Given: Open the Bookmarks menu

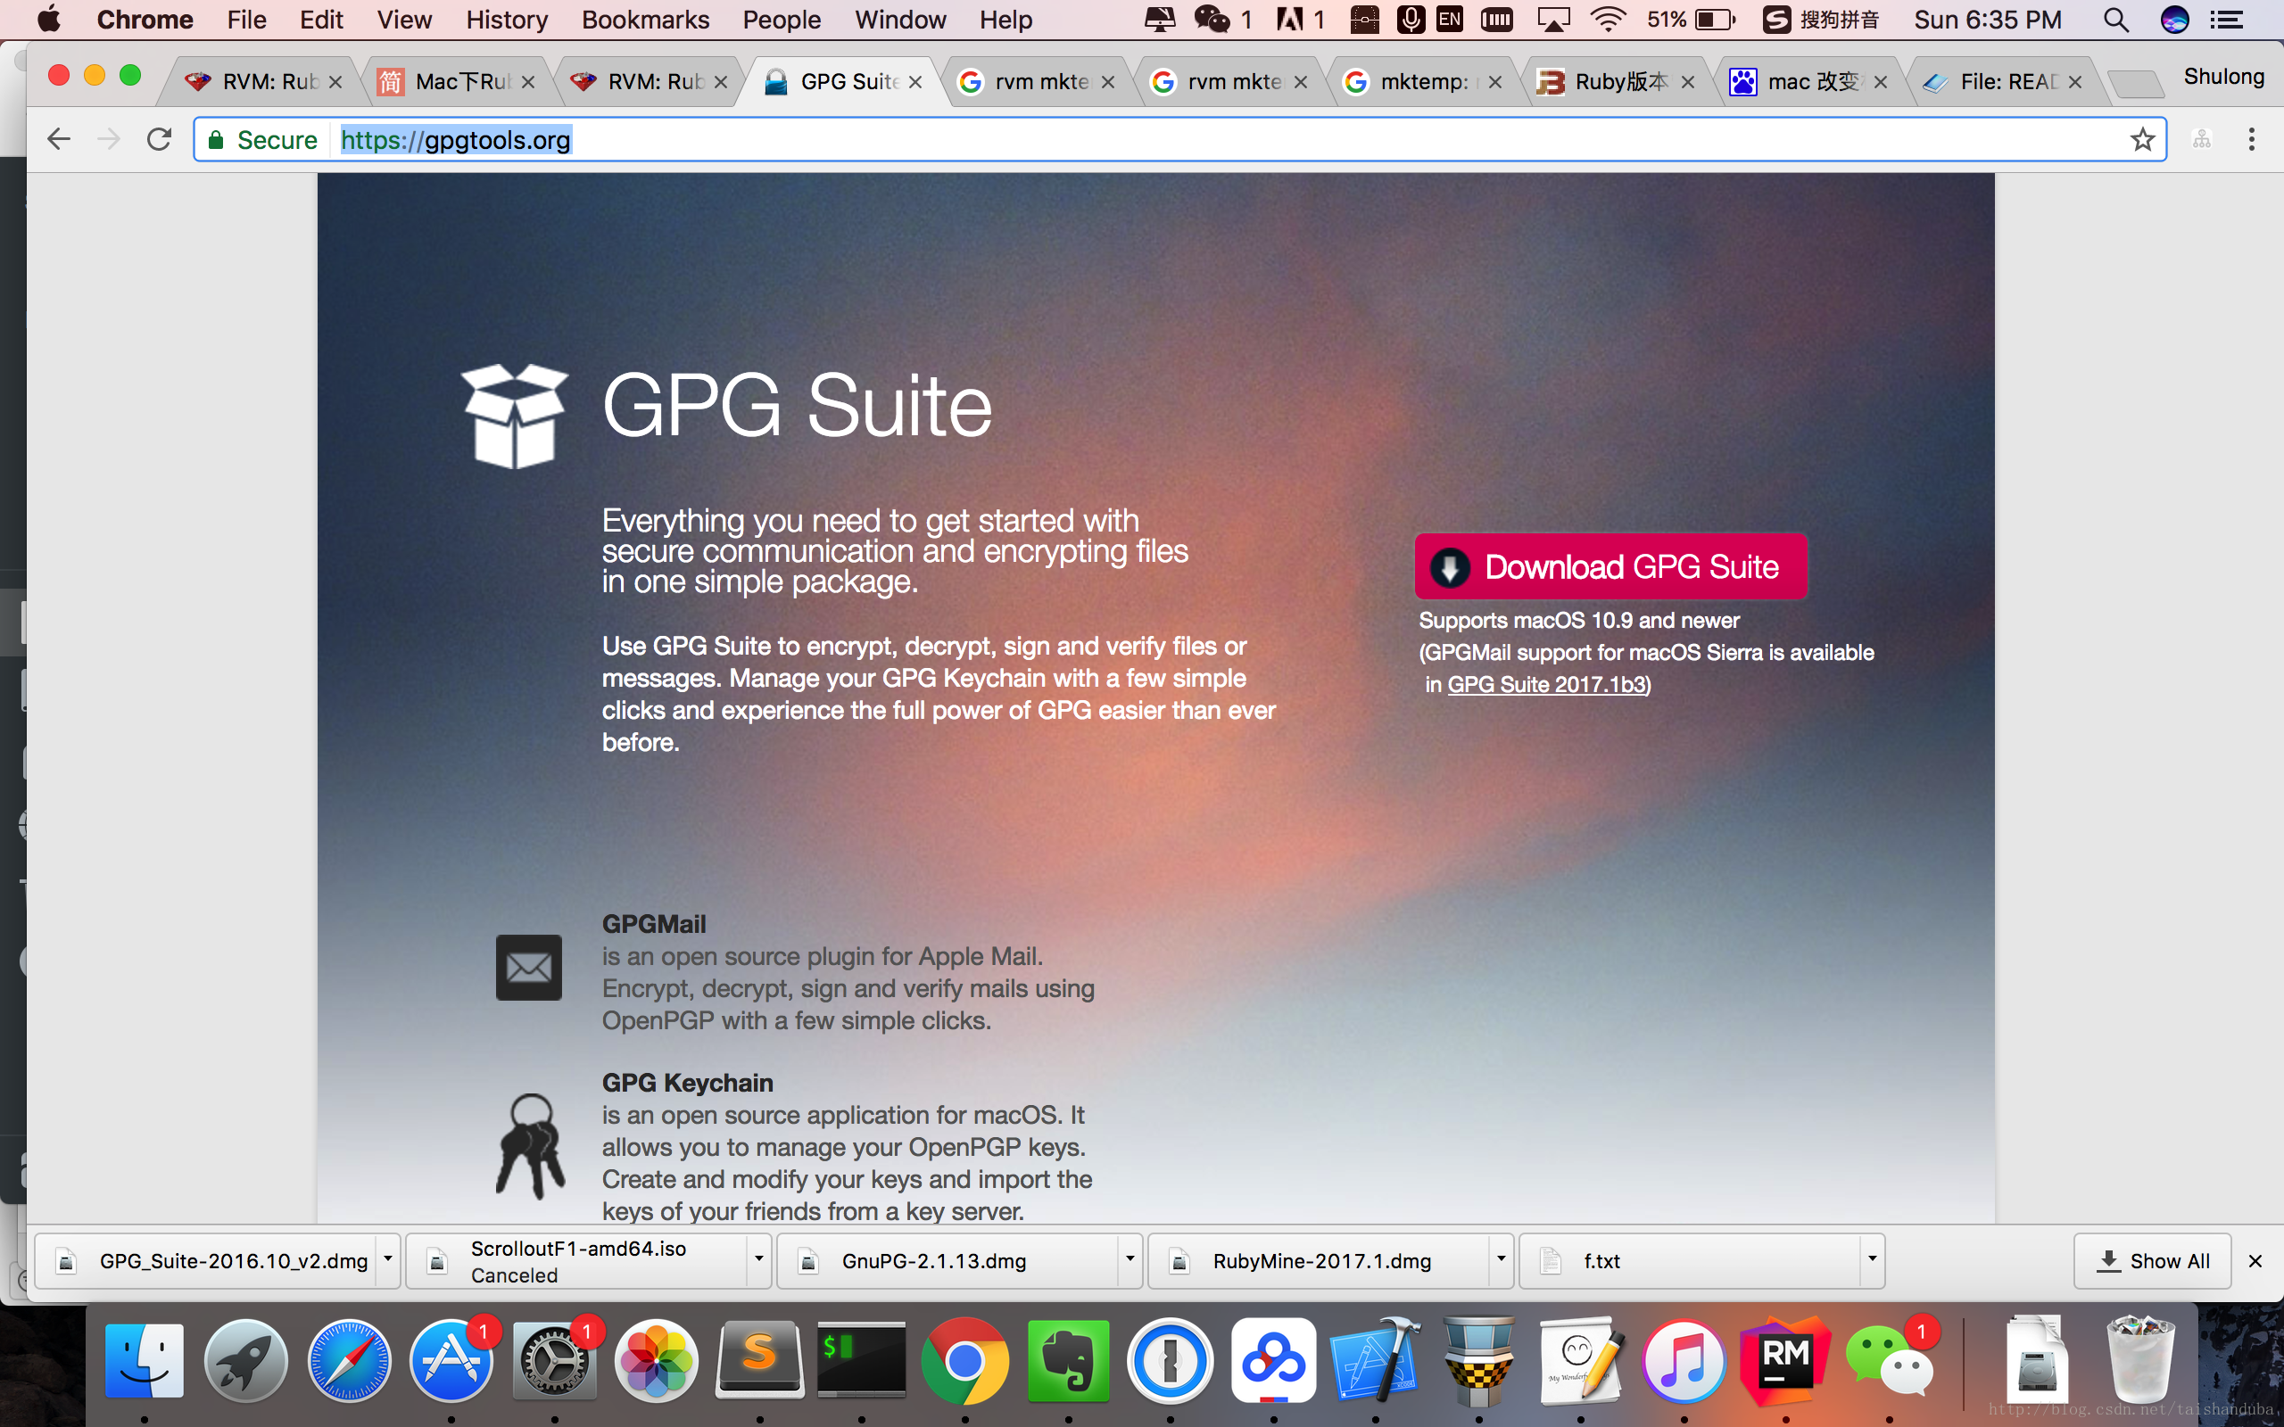Looking at the screenshot, I should (646, 20).
